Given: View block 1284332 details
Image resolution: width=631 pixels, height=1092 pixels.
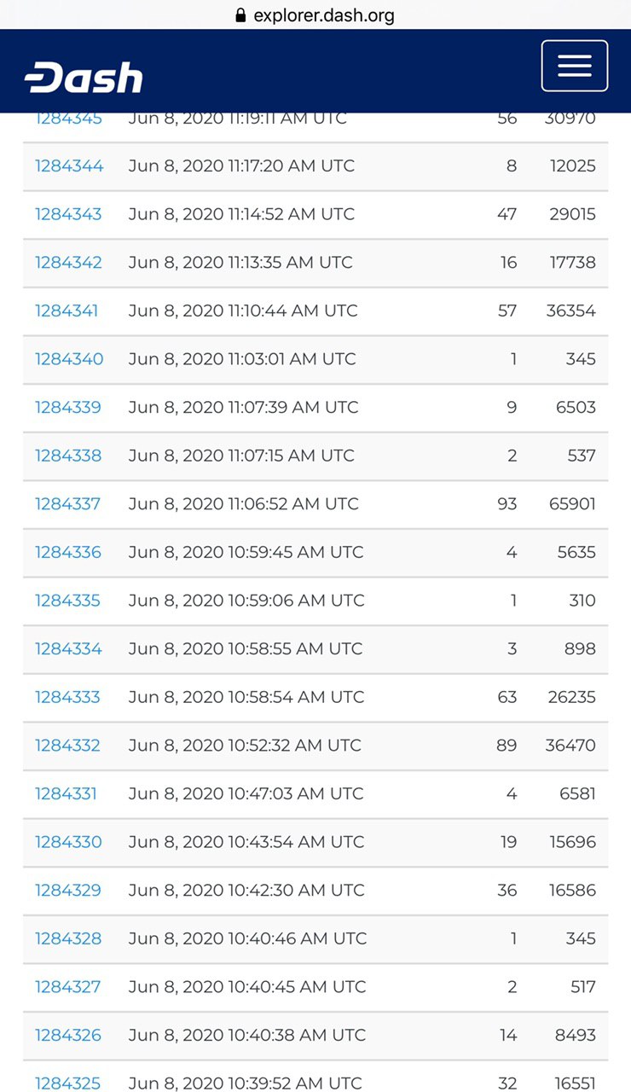Looking at the screenshot, I should 67,746.
